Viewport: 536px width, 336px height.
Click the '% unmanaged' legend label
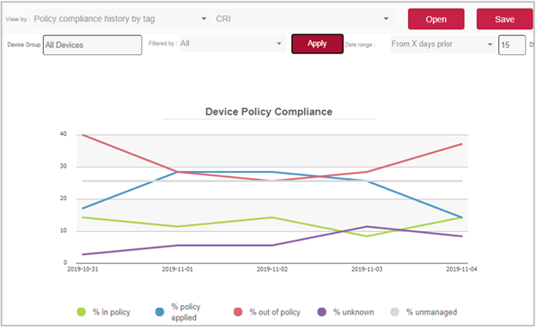tap(431, 312)
